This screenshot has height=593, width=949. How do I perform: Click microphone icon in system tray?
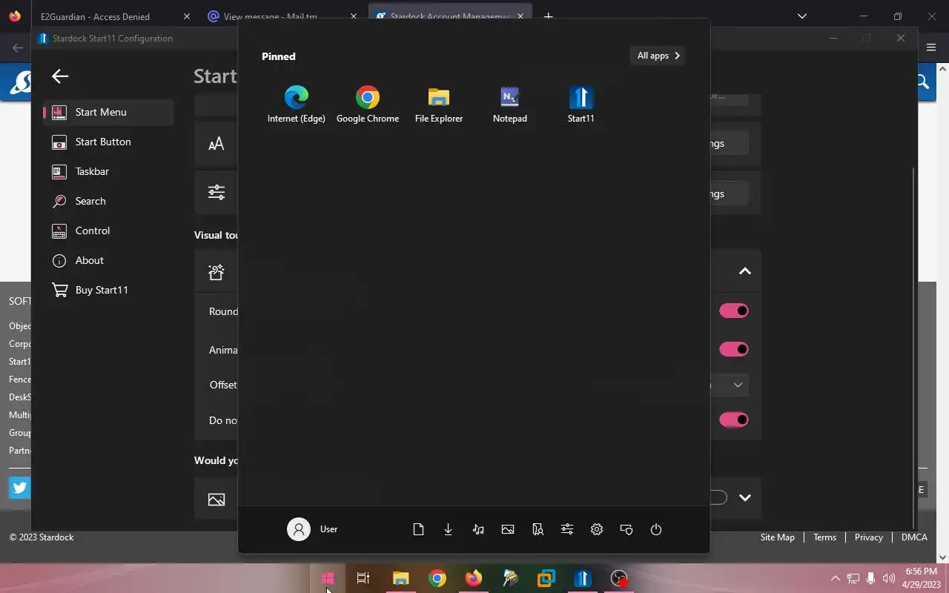[870, 578]
